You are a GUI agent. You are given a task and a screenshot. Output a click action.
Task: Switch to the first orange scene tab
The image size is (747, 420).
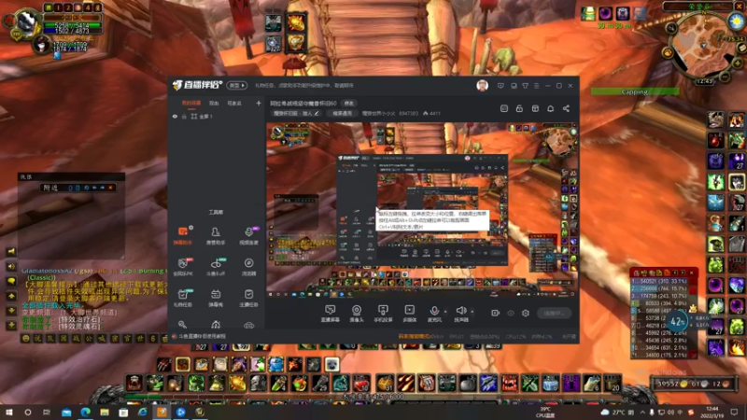[x=191, y=103]
